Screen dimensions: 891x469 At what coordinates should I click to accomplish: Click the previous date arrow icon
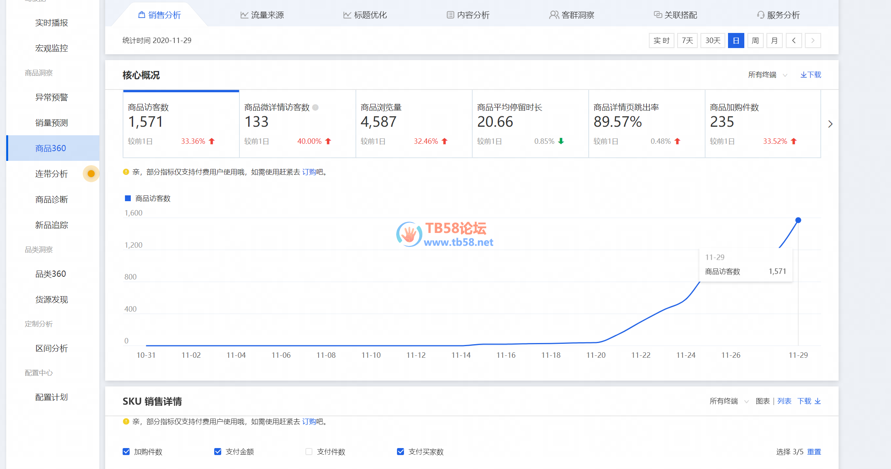(x=794, y=41)
